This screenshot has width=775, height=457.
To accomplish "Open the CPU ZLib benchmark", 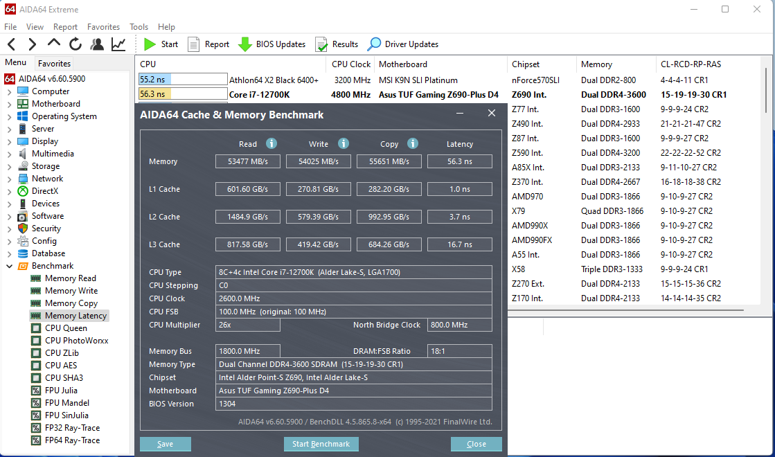I will coord(62,352).
